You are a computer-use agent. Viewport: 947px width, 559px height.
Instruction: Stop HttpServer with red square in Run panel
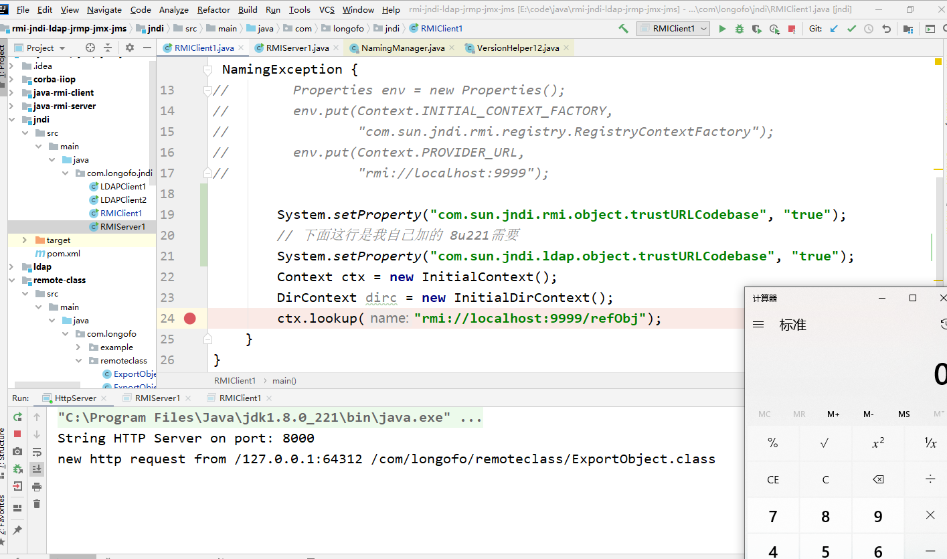point(17,434)
